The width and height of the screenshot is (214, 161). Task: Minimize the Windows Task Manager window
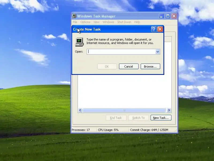point(162,16)
